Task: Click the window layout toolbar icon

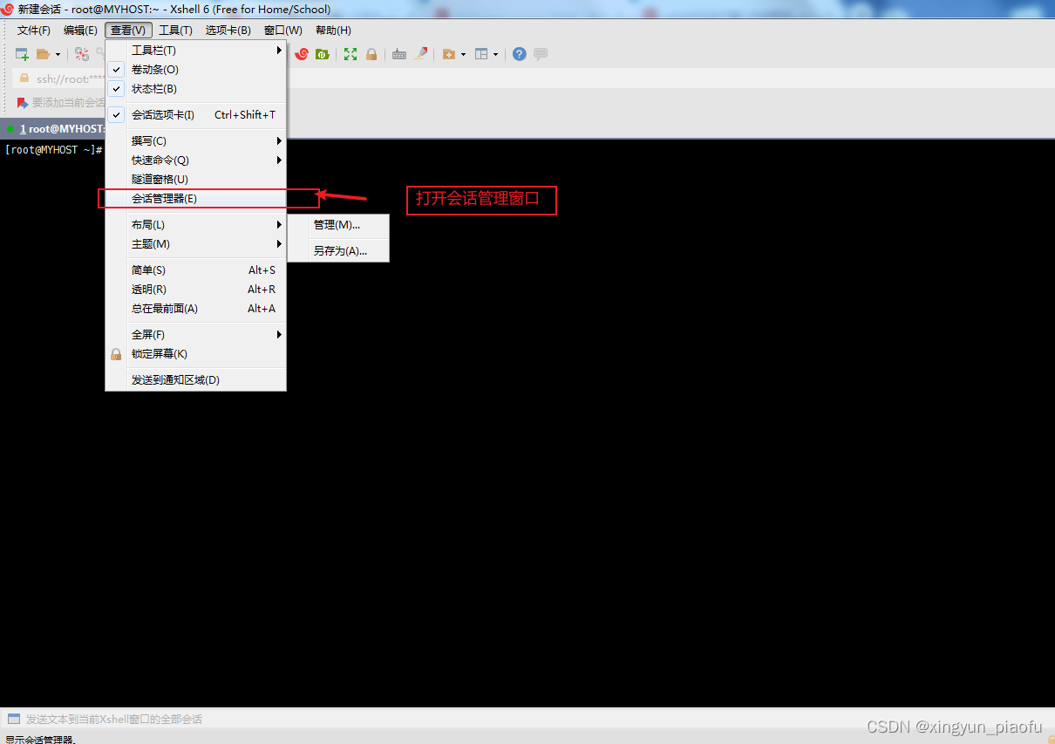Action: pyautogui.click(x=481, y=54)
